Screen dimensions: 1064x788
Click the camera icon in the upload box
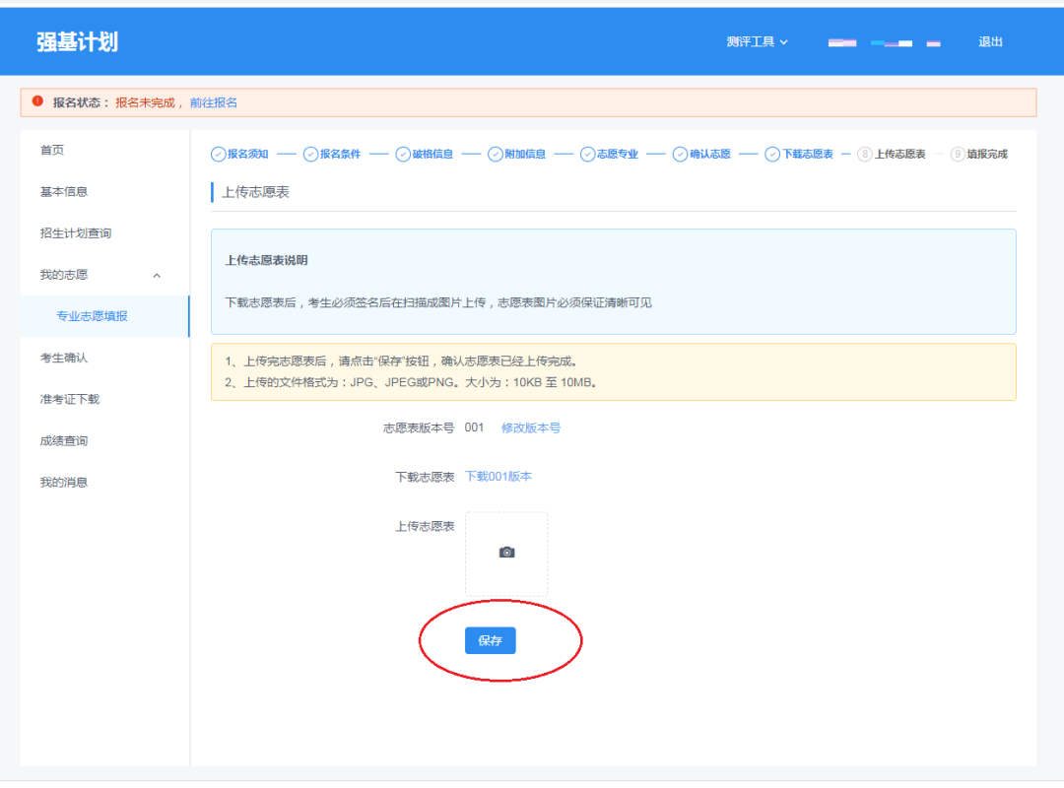505,552
